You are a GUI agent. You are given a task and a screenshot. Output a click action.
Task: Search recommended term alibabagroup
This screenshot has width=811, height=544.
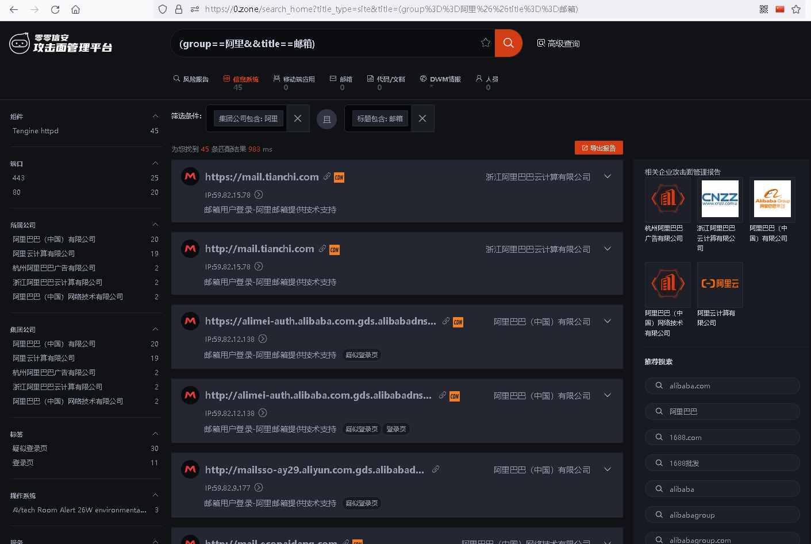click(x=722, y=515)
